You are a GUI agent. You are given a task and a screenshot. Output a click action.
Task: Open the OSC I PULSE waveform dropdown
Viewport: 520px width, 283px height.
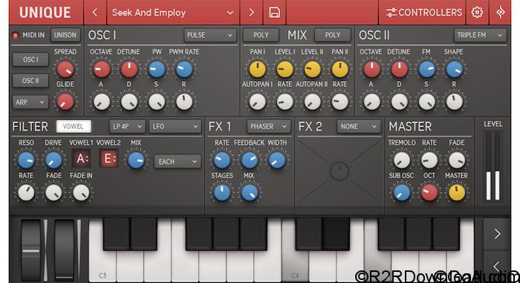point(210,35)
